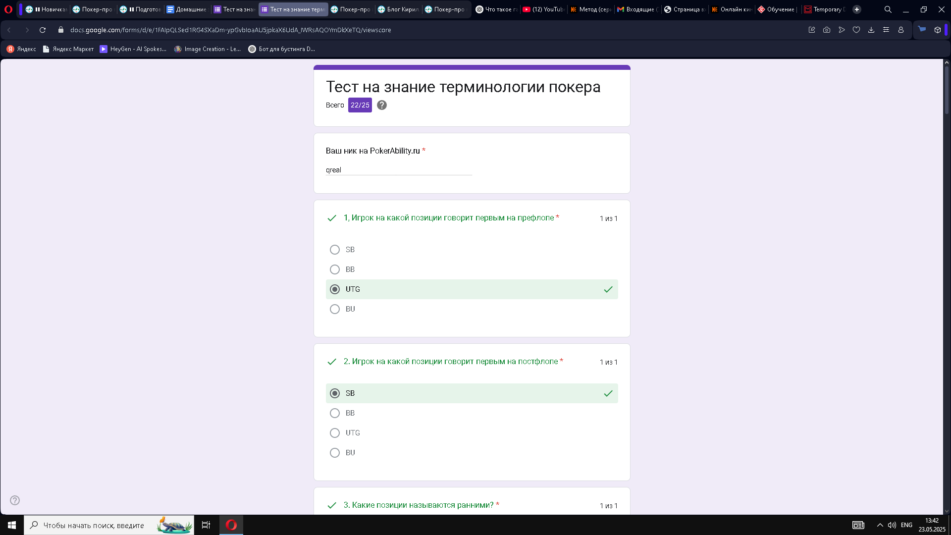Take snapshot with camera icon

(x=827, y=30)
